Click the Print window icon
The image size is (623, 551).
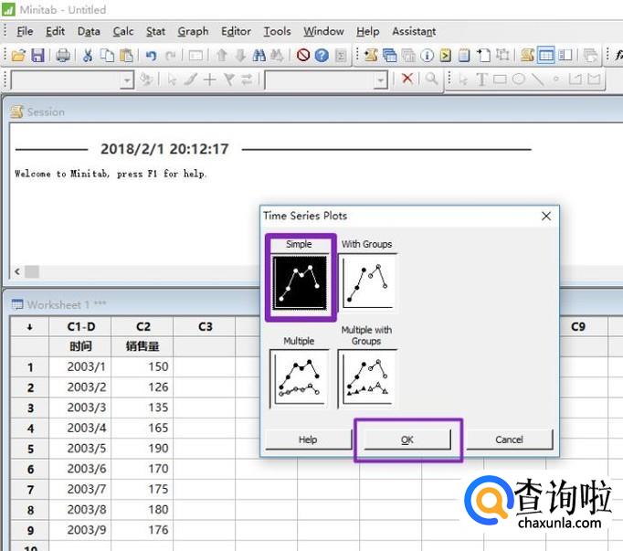click(63, 55)
